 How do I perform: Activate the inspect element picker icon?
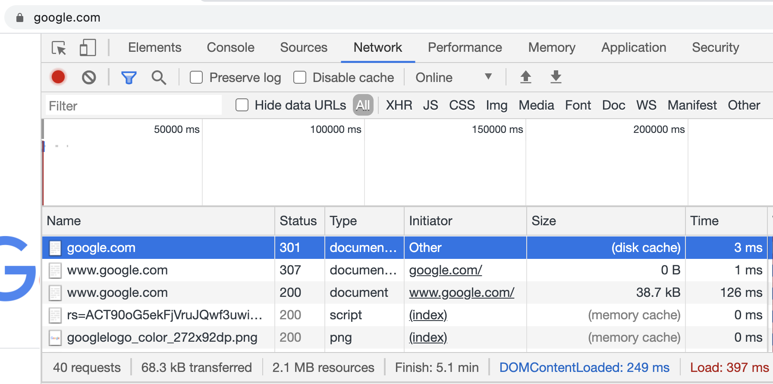click(59, 47)
